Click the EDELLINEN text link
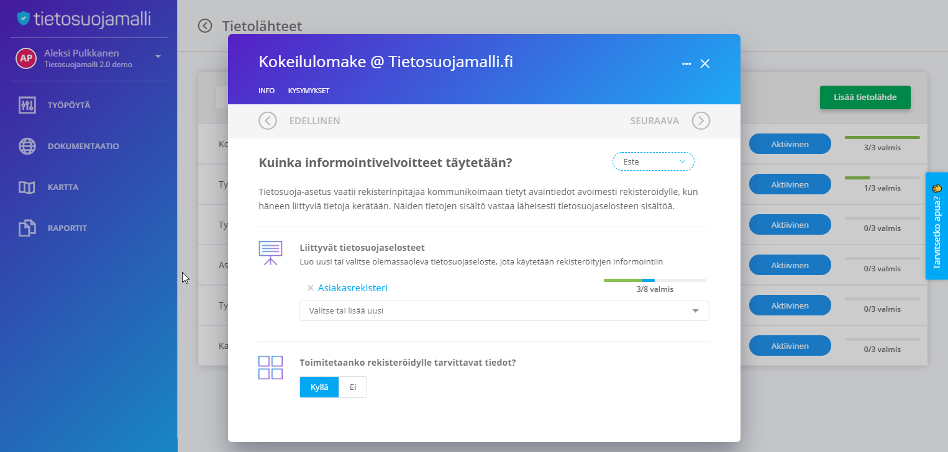This screenshot has width=948, height=452. coord(314,120)
